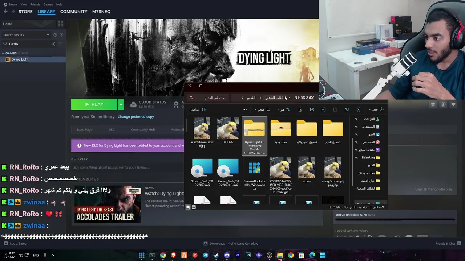
Task: Open the DLC tab for Dying Light
Action: click(112, 129)
